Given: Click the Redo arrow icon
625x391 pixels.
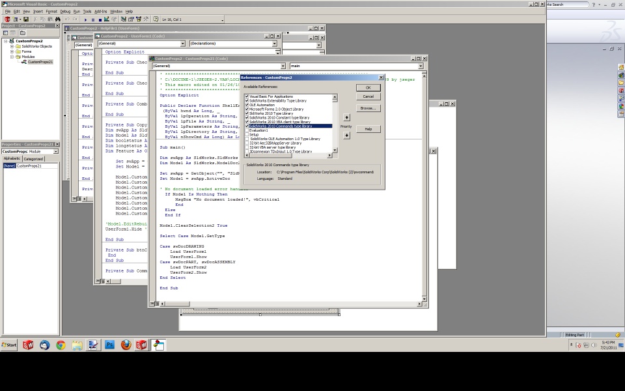Looking at the screenshot, I should (x=75, y=19).
